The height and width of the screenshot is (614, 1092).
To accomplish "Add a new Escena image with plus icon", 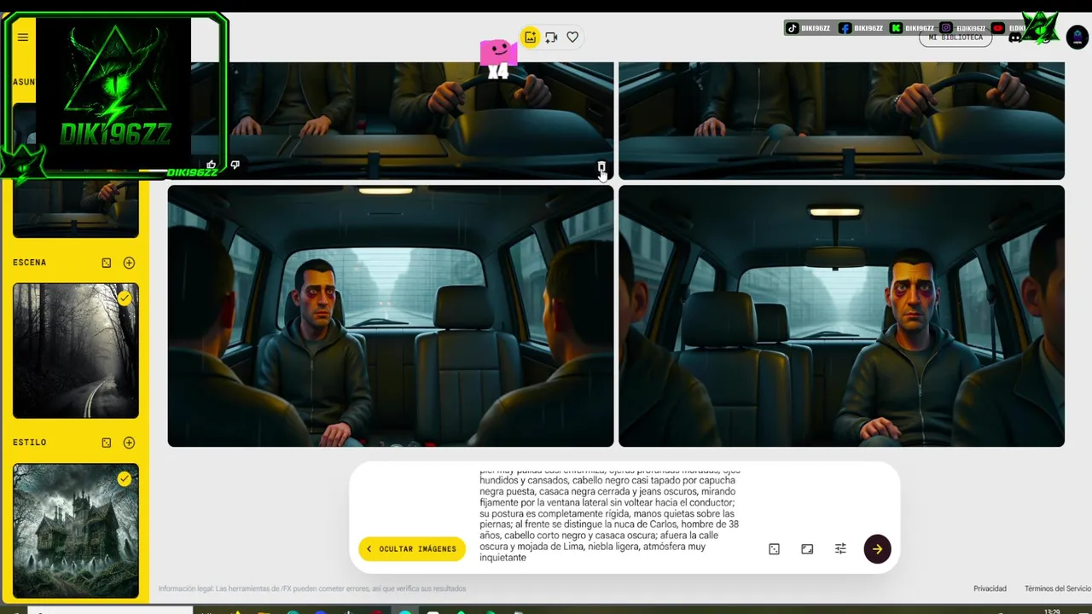I will click(x=129, y=263).
